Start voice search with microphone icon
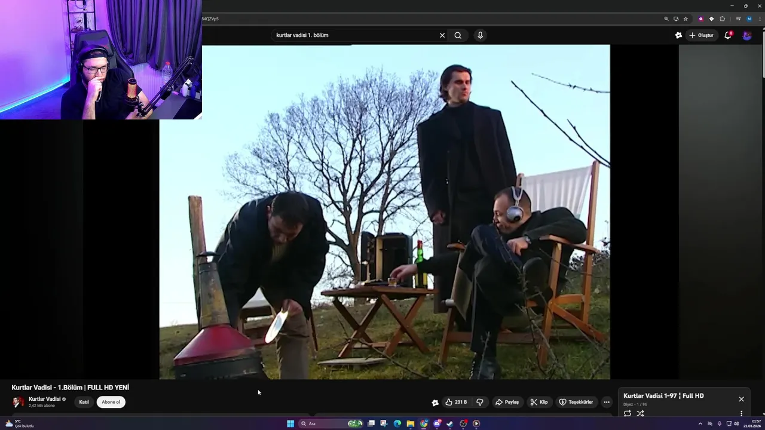The height and width of the screenshot is (430, 765). [480, 35]
